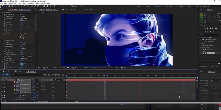Toggle visibility eye of Face Lines layer
Image resolution: width=221 pixels, height=110 pixels.
click(x=1, y=80)
